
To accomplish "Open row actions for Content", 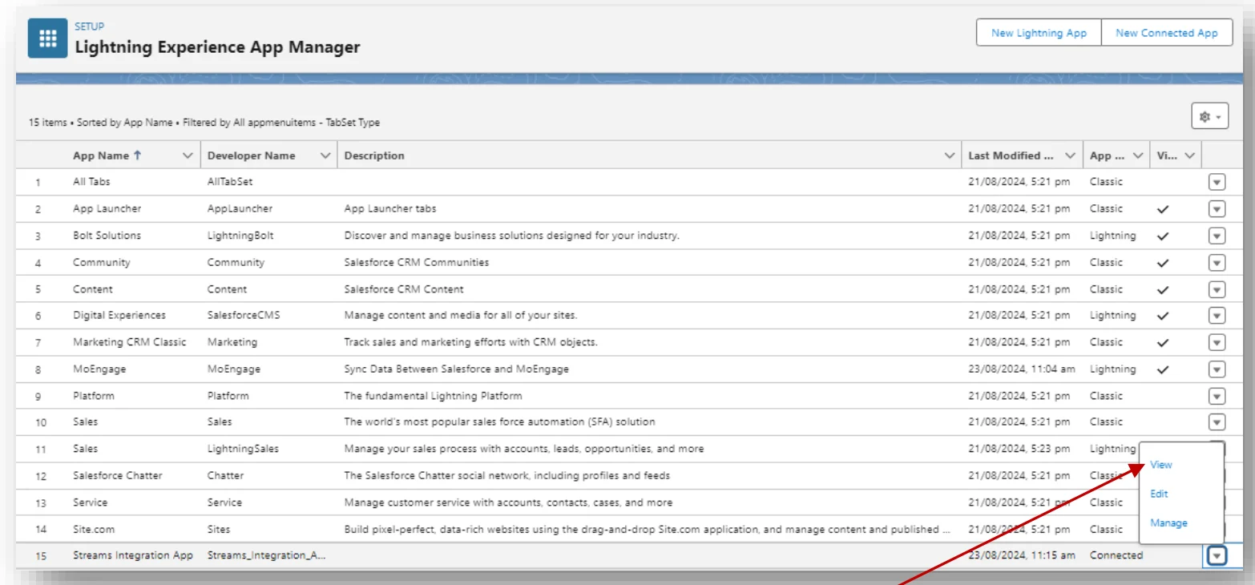I will (x=1217, y=289).
